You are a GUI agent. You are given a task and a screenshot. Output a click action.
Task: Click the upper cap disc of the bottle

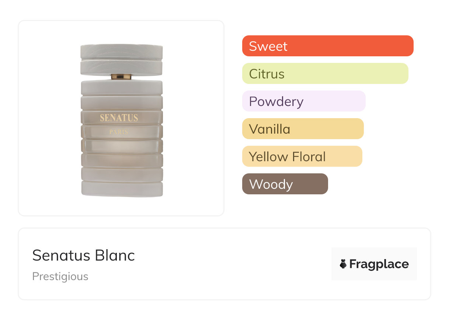(x=121, y=52)
